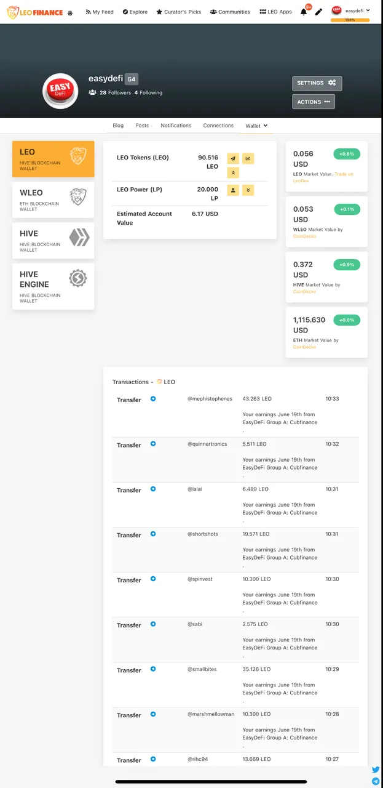
Task: Select the LEO Hive blockchain wallet
Action: [53, 159]
